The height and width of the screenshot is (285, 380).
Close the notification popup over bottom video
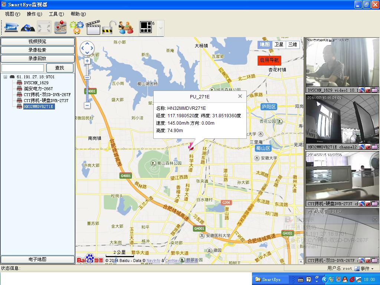(x=375, y=220)
